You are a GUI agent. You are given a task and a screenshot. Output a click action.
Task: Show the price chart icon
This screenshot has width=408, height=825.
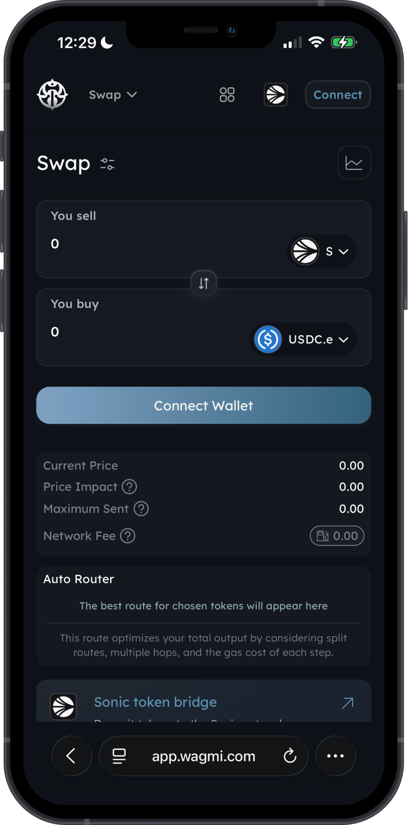coord(354,163)
